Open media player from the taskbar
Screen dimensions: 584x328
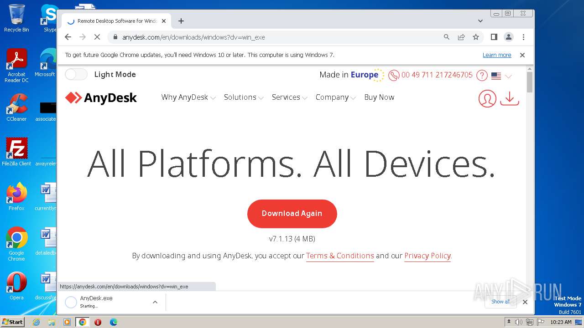tap(67, 322)
